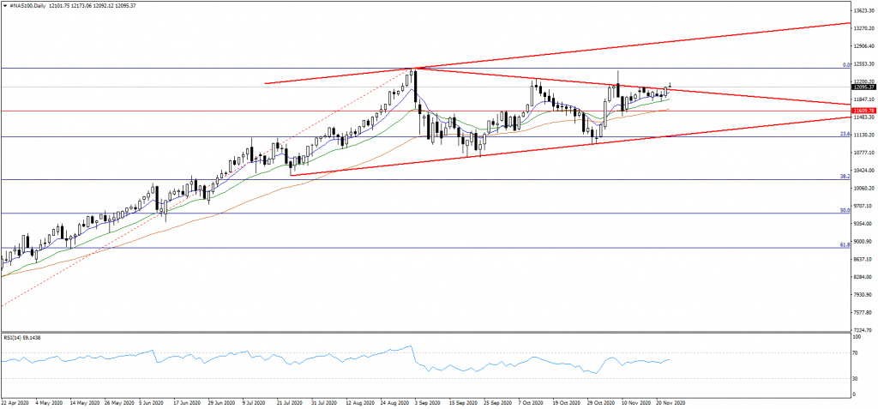Click the small marker above the latest candle
The image size is (878, 409).
(x=670, y=84)
